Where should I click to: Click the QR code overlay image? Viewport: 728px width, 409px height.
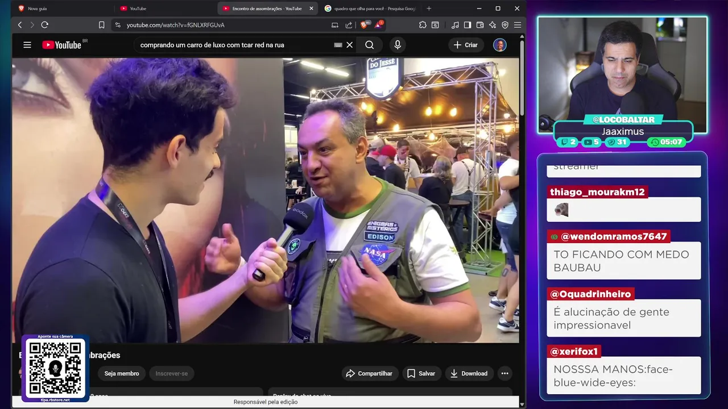pos(55,368)
